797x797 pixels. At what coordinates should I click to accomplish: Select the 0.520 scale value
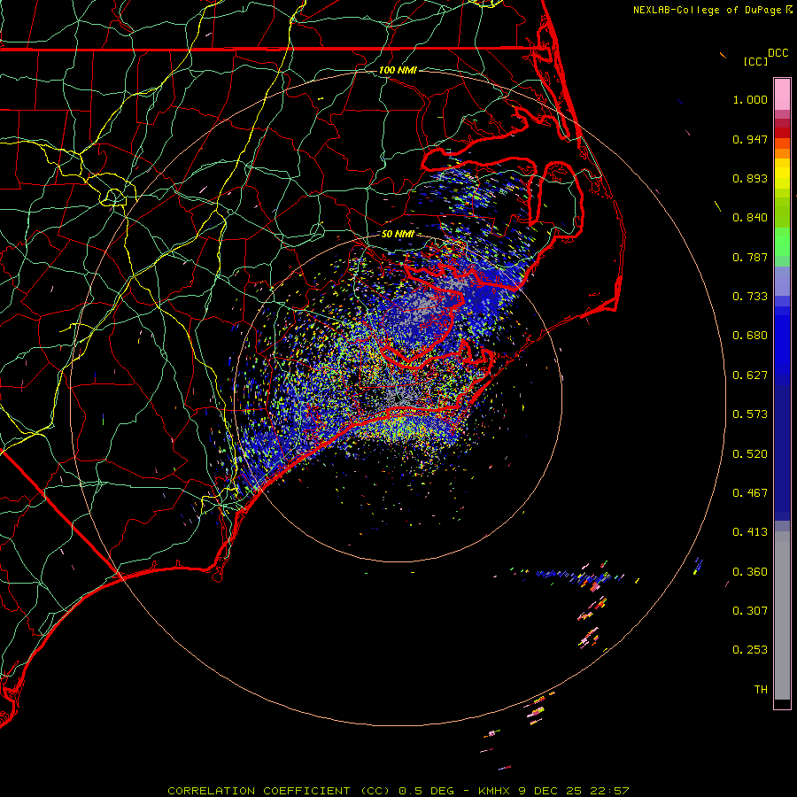(x=750, y=454)
